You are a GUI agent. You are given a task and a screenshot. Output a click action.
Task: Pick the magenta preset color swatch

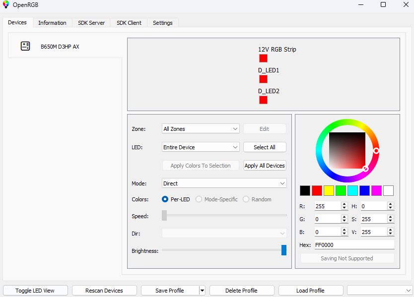(376, 190)
